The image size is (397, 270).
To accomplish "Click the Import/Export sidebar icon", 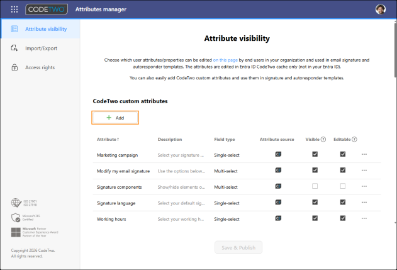I will [x=14, y=48].
